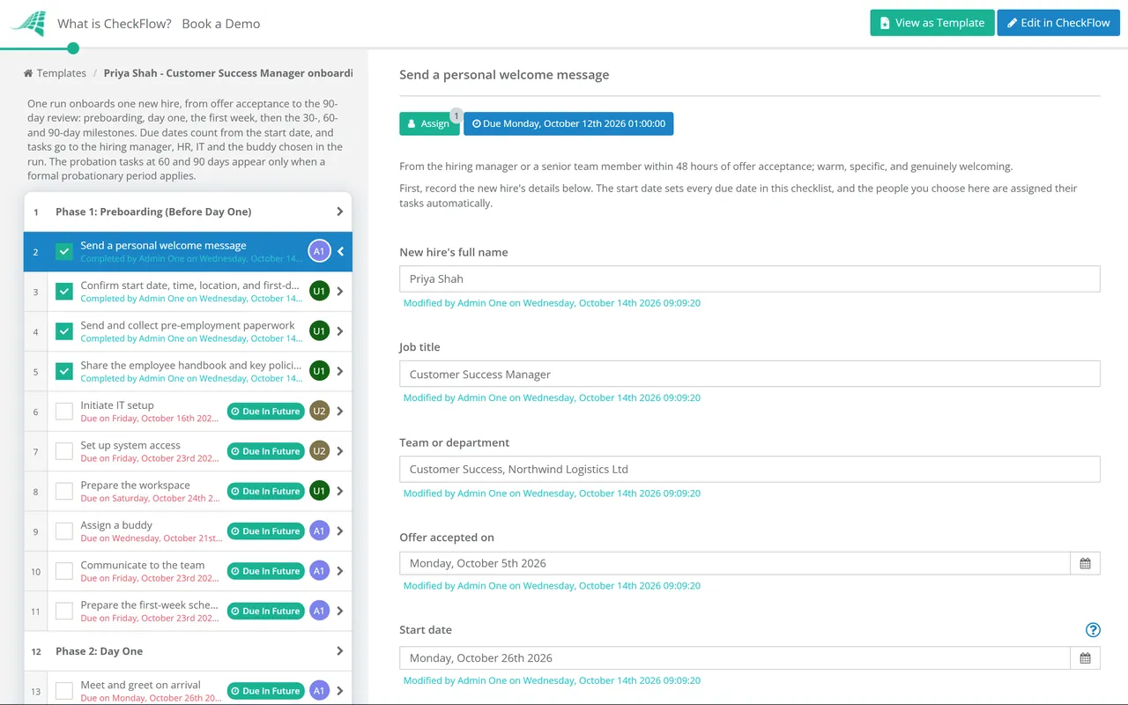
Task: Click U1 avatar on Share the employee handbook
Action: coord(319,371)
